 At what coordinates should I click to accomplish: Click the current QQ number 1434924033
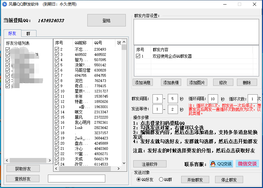51,21
